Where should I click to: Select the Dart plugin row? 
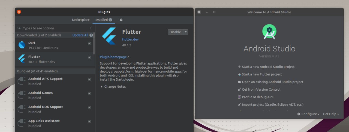tap(54, 45)
